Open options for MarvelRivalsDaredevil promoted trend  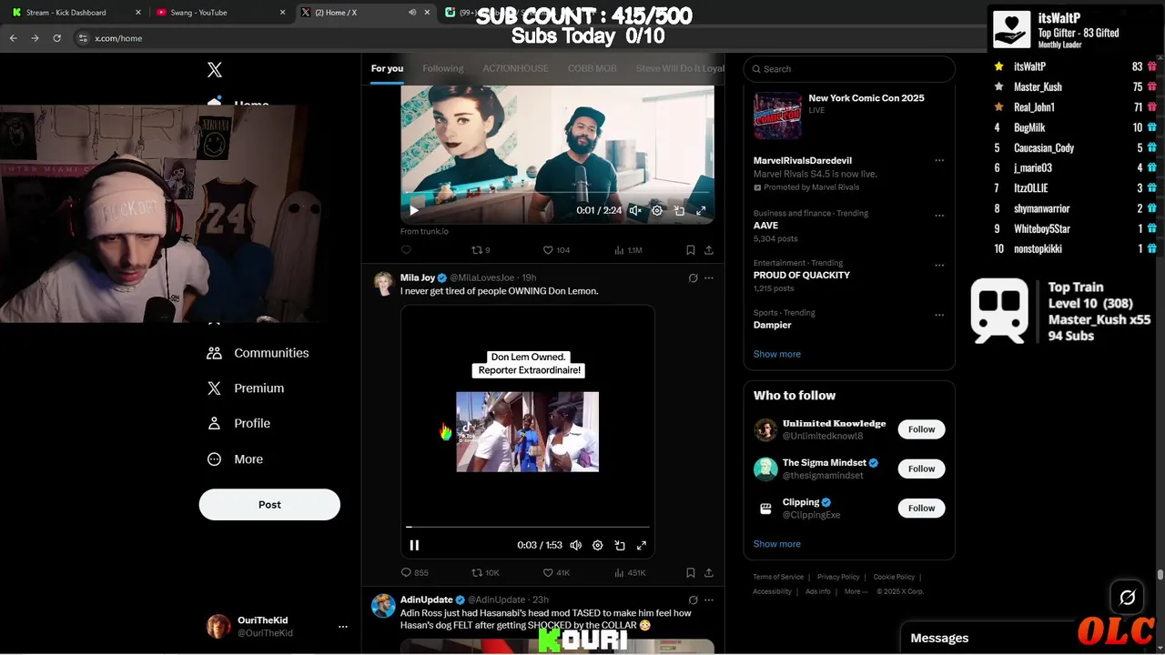point(939,161)
